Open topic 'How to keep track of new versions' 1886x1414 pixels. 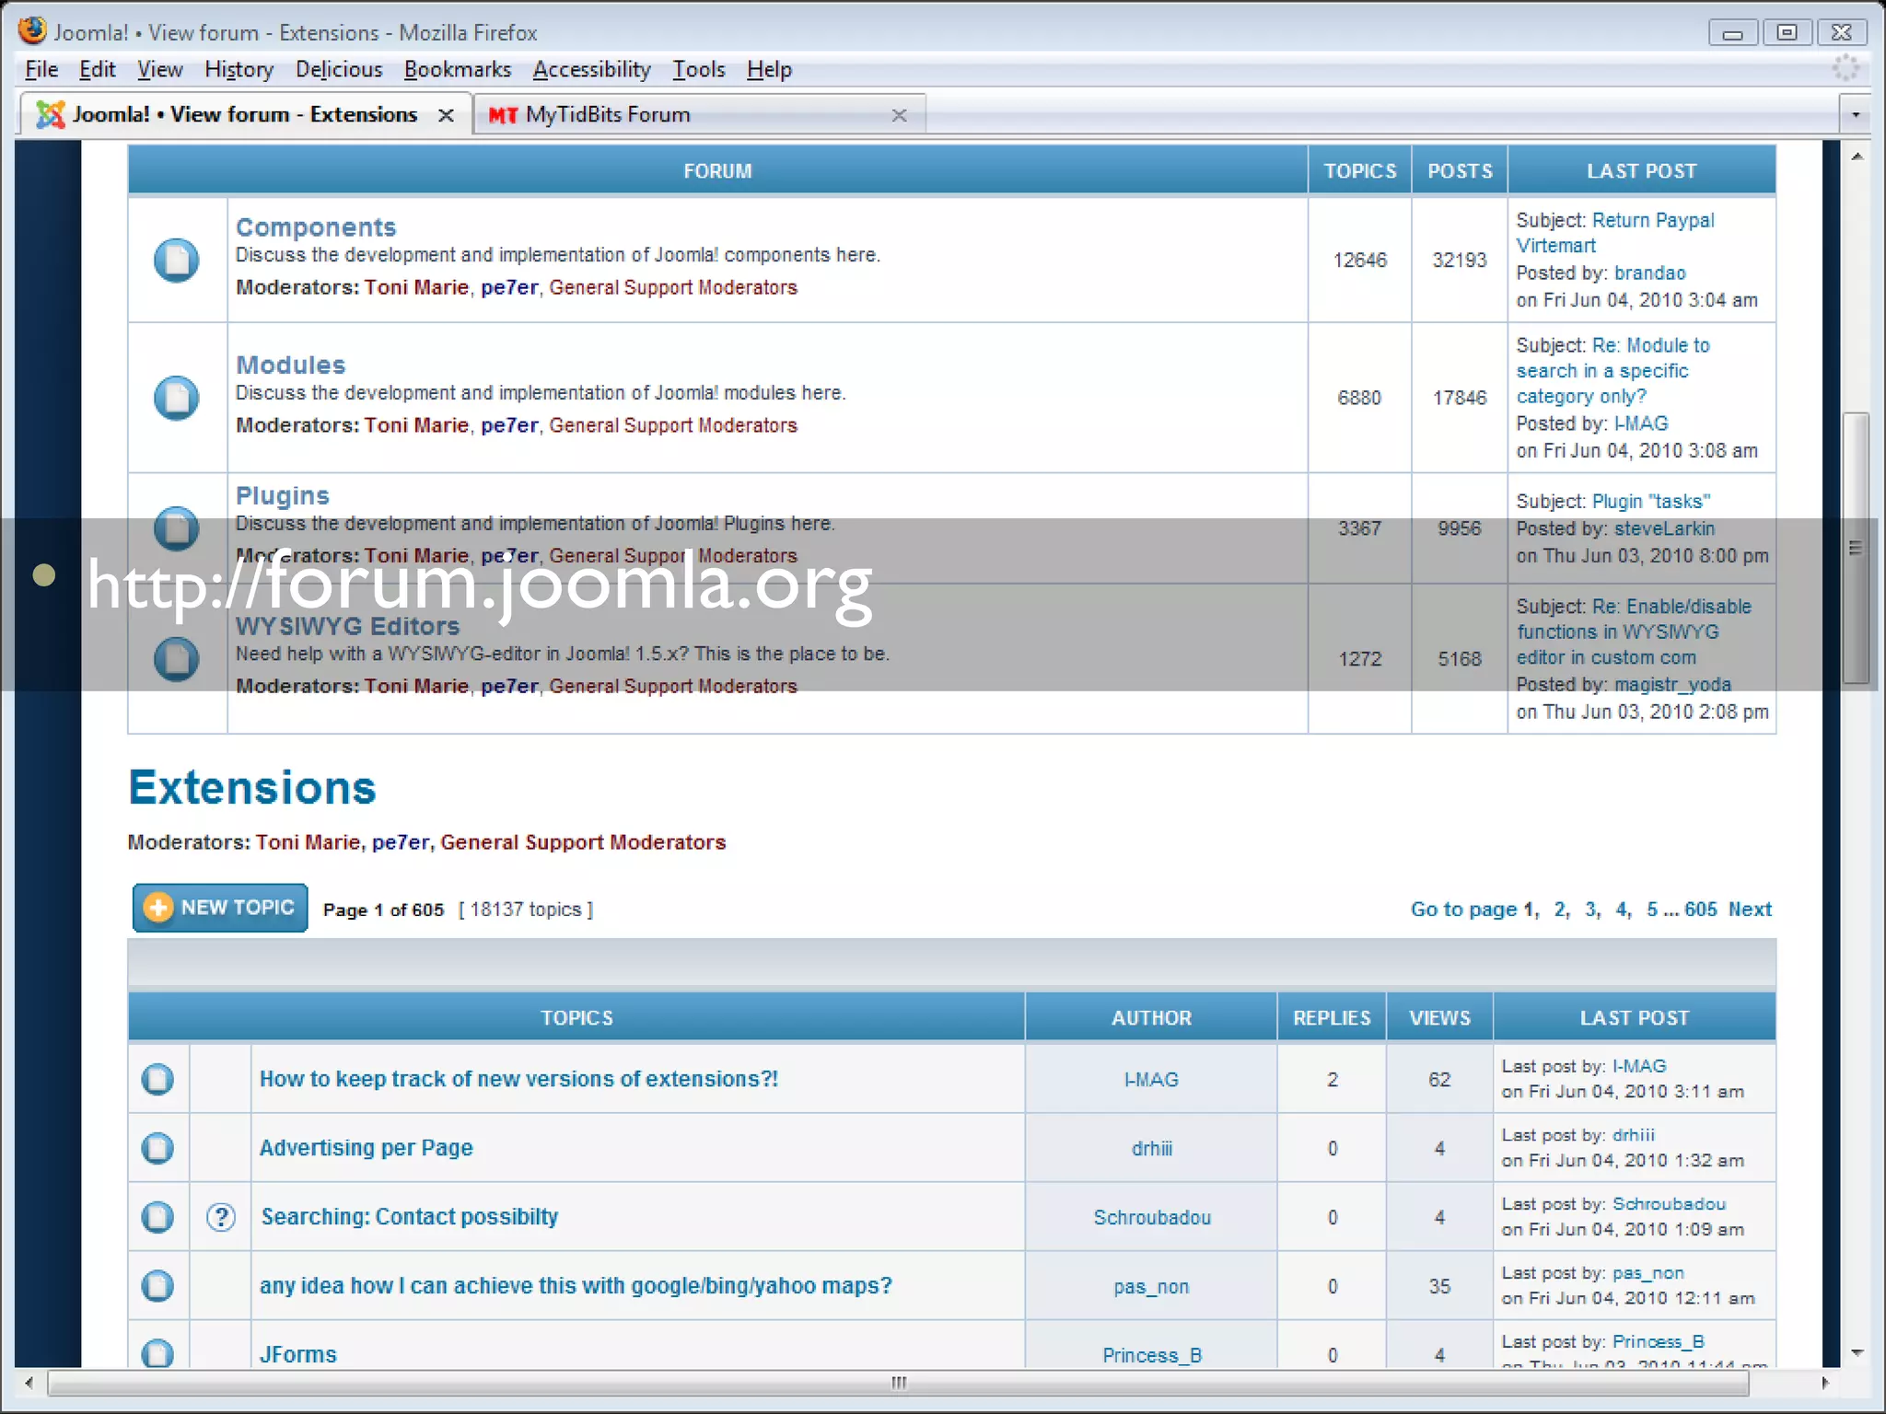pyautogui.click(x=518, y=1079)
